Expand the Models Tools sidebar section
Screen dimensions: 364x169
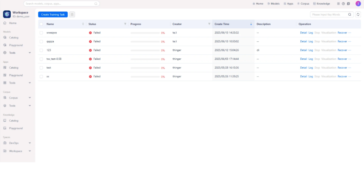pos(30,53)
